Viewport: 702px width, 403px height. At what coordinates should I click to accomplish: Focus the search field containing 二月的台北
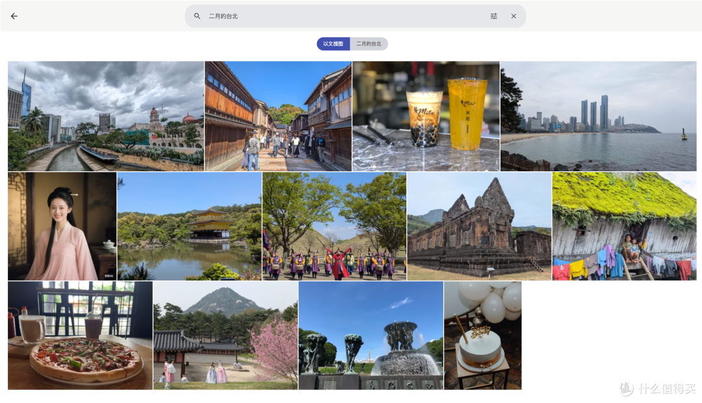pos(355,16)
